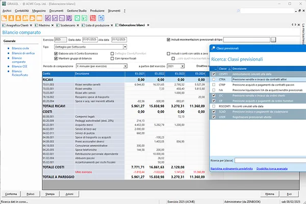The height and width of the screenshot is (204, 306).
Task: Enable Con riprese fiscali checkbox
Action: pos(112,58)
